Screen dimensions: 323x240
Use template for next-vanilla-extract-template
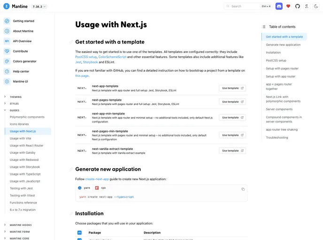232,151
